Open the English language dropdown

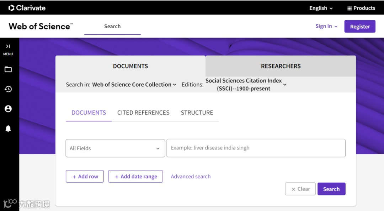(x=321, y=8)
